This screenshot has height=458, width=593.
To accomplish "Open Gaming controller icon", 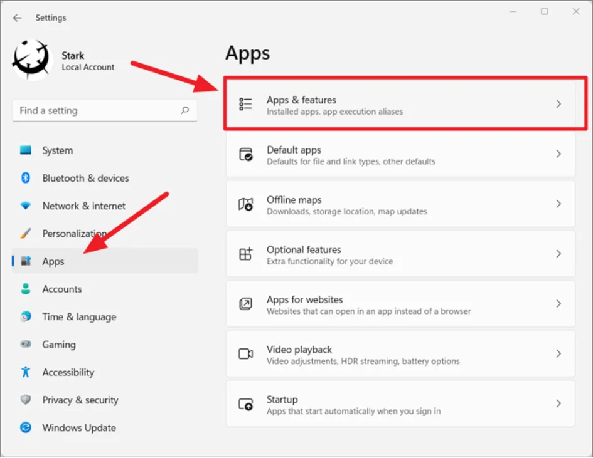I will pyautogui.click(x=26, y=345).
